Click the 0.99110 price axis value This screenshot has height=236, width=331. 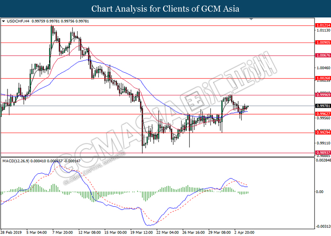323,143
